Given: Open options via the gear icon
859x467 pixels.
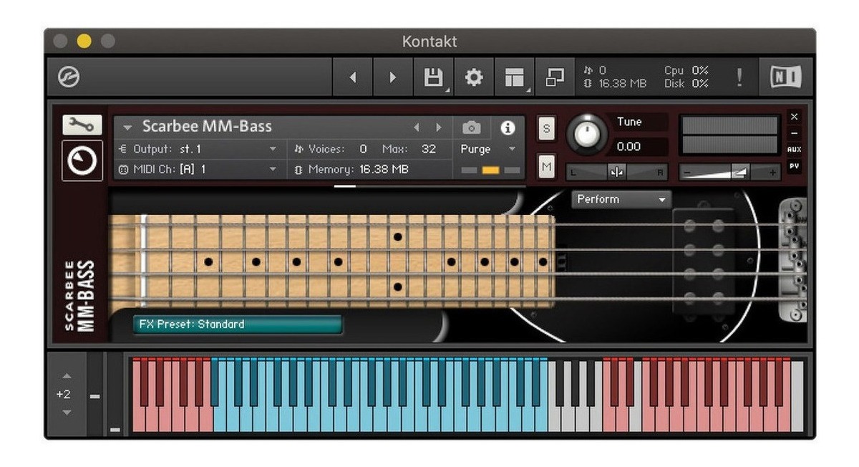Looking at the screenshot, I should tap(473, 77).
